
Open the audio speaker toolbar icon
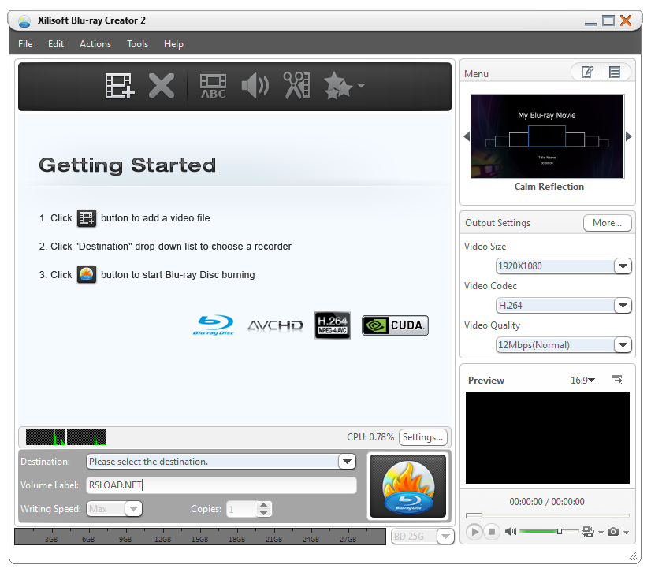(255, 86)
